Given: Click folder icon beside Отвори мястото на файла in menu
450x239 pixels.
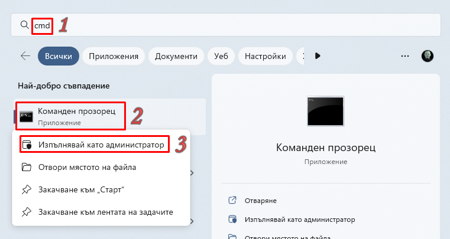Looking at the screenshot, I should (x=27, y=167).
